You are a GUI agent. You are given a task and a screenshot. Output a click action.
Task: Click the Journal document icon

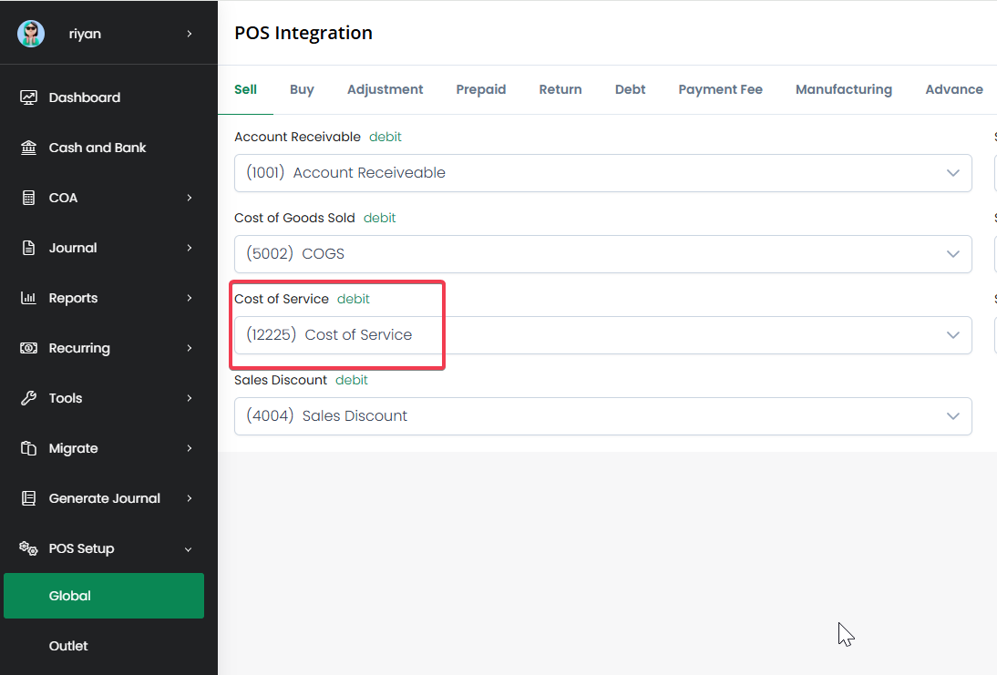[x=28, y=248]
